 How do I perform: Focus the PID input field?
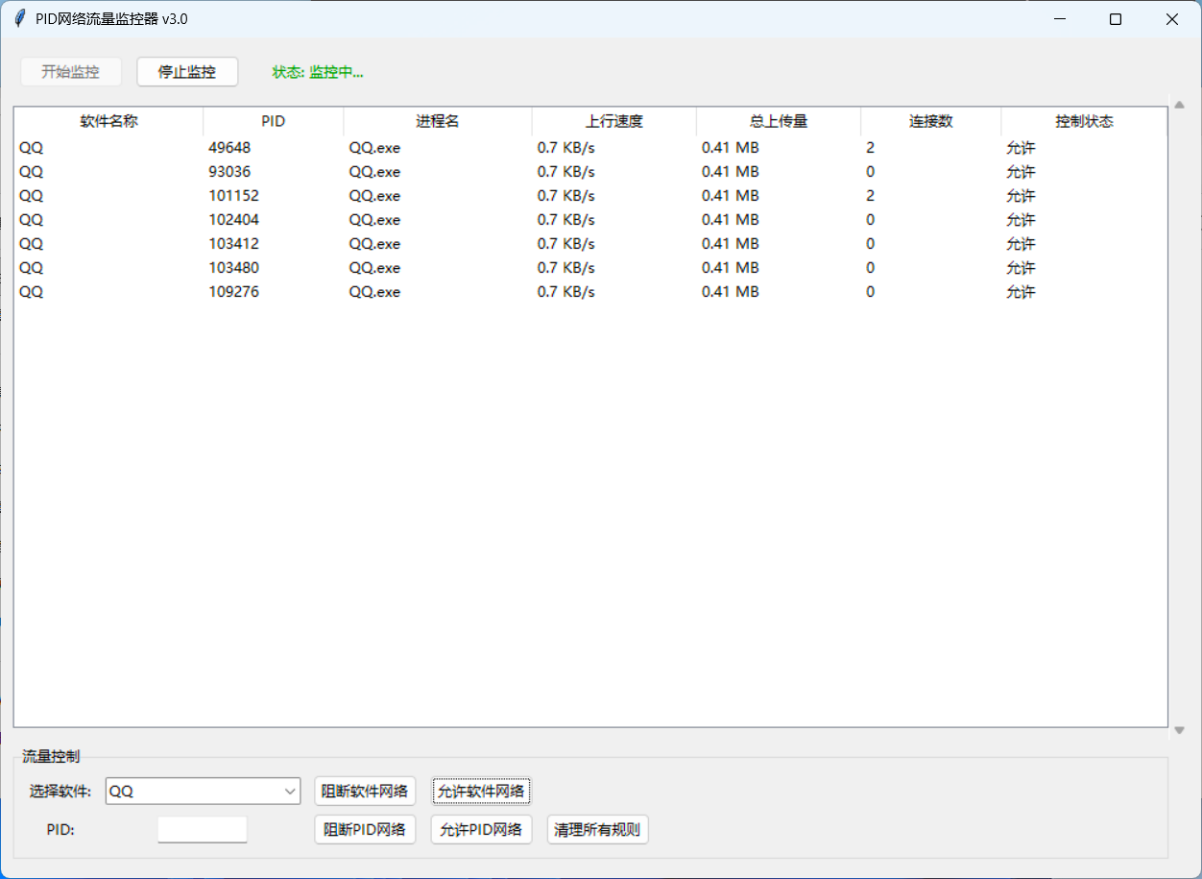[203, 830]
